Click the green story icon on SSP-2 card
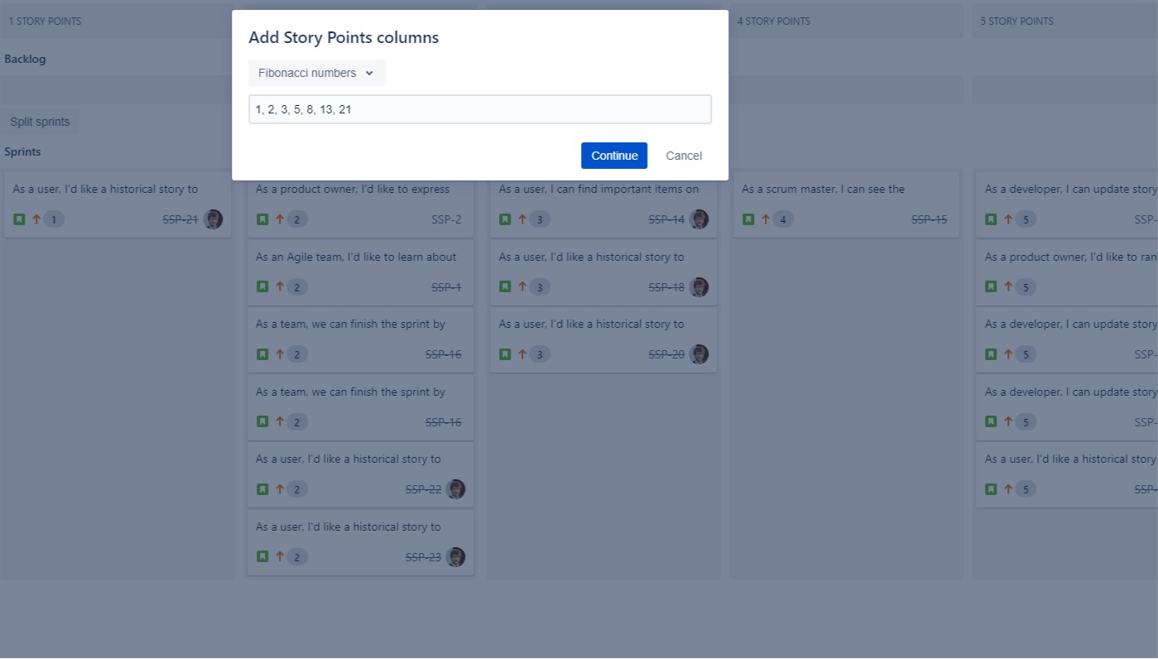This screenshot has width=1158, height=659. 262,219
